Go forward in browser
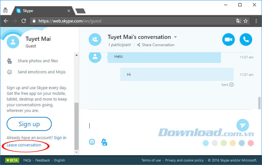The width and height of the screenshot is (262, 165). tap(15, 21)
